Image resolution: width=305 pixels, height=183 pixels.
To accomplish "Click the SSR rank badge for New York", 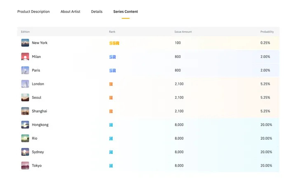I will pos(114,43).
